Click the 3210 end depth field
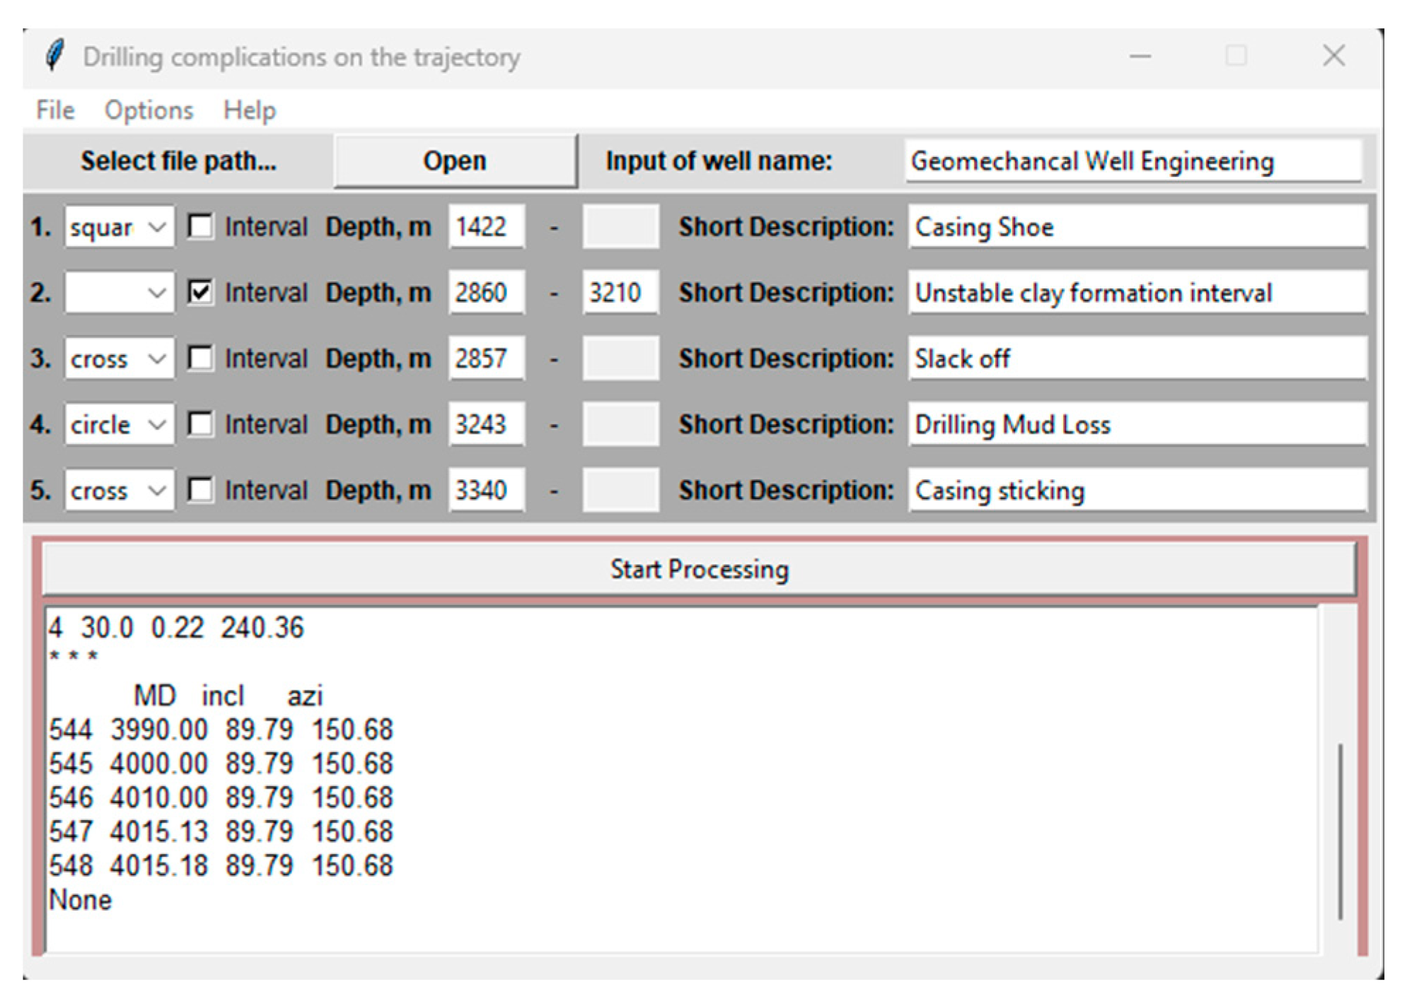 coord(620,293)
